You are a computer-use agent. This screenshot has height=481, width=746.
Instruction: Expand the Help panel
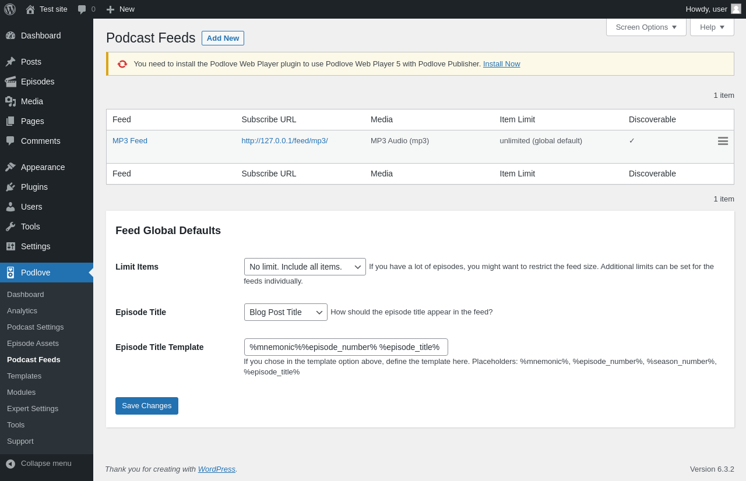[712, 27]
